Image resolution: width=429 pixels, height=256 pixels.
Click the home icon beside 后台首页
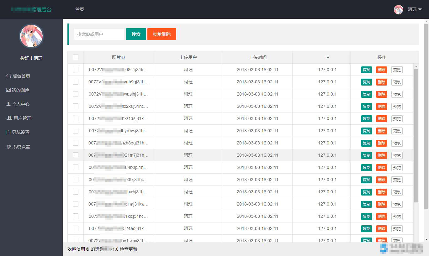coord(9,76)
